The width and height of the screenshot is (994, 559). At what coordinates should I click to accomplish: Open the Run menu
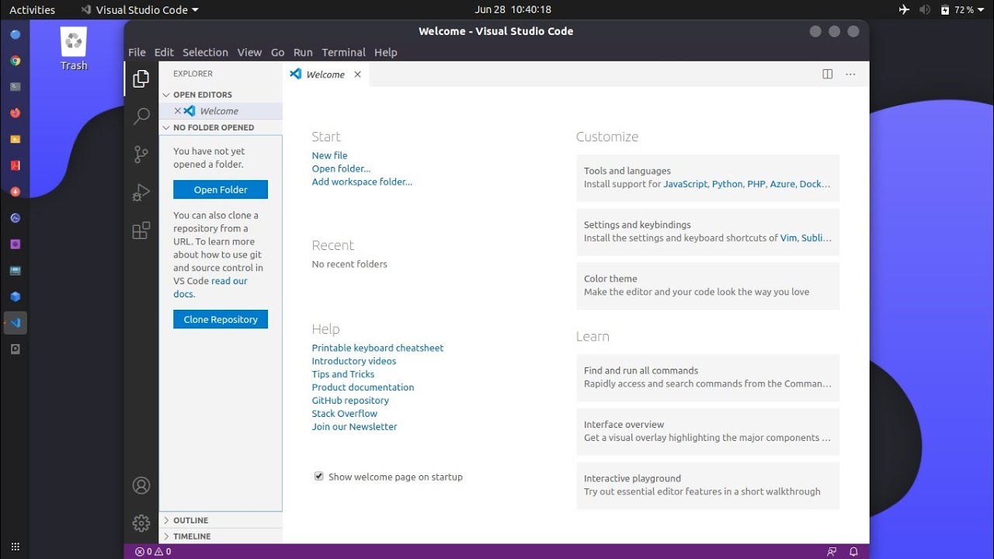303,53
